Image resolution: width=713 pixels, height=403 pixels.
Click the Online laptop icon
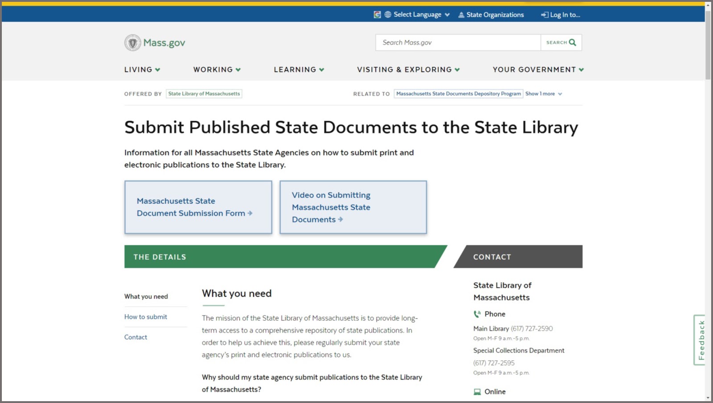point(476,391)
